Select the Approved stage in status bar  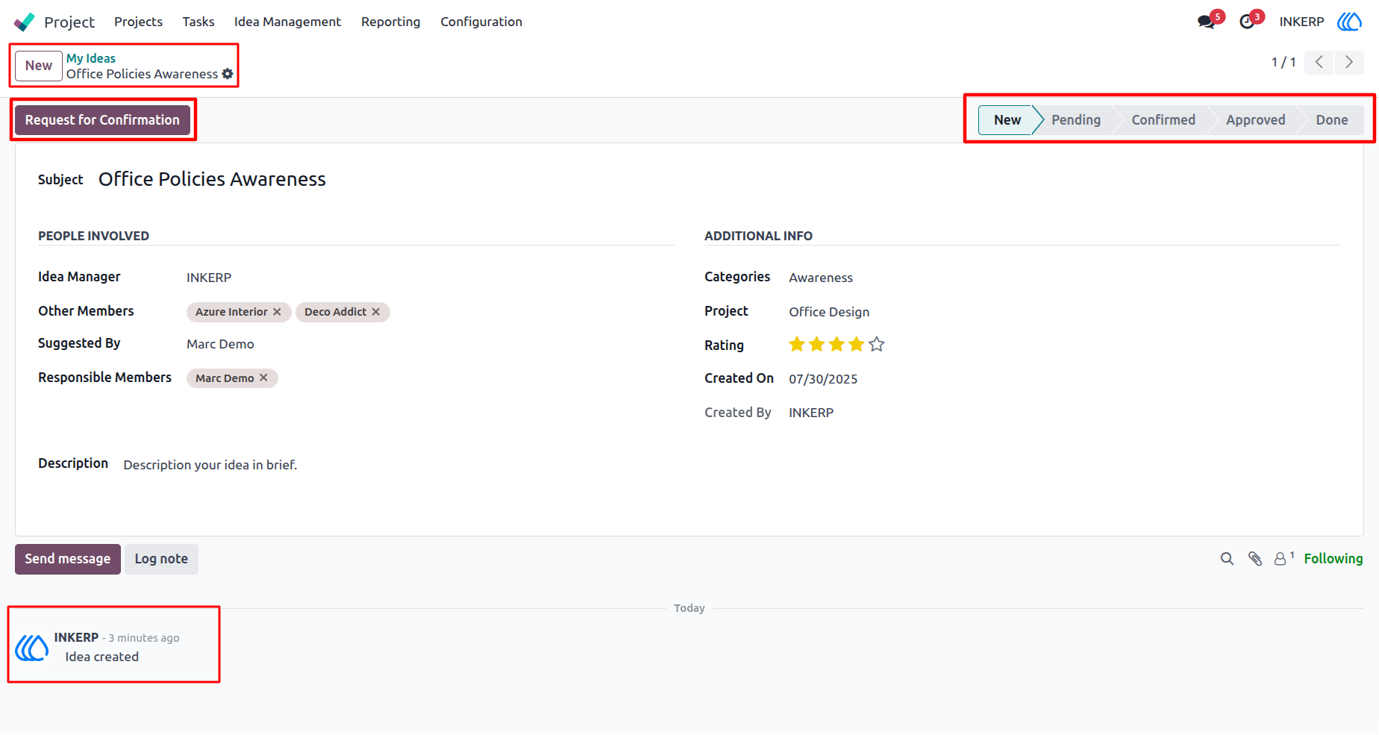click(1256, 120)
